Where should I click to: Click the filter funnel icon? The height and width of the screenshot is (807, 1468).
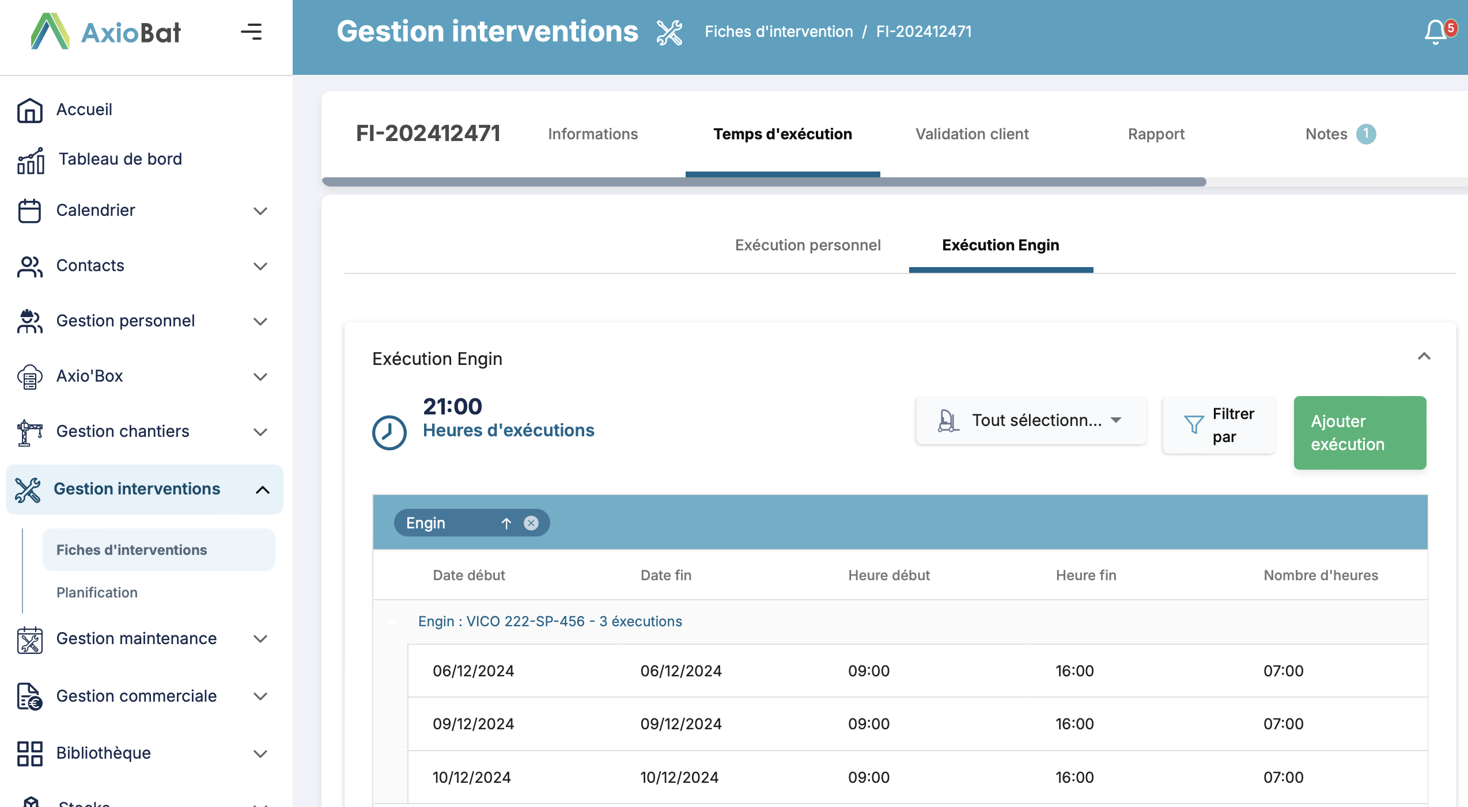click(x=1193, y=425)
